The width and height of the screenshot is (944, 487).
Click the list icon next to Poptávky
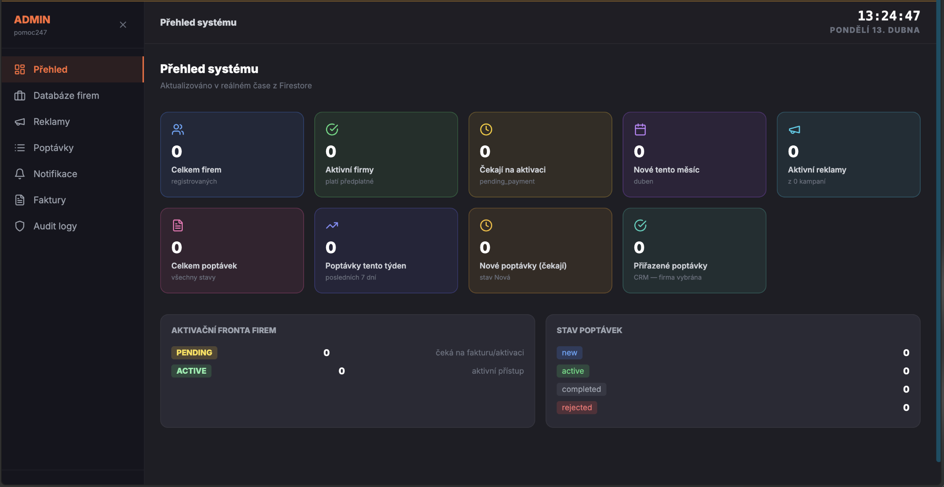tap(20, 148)
